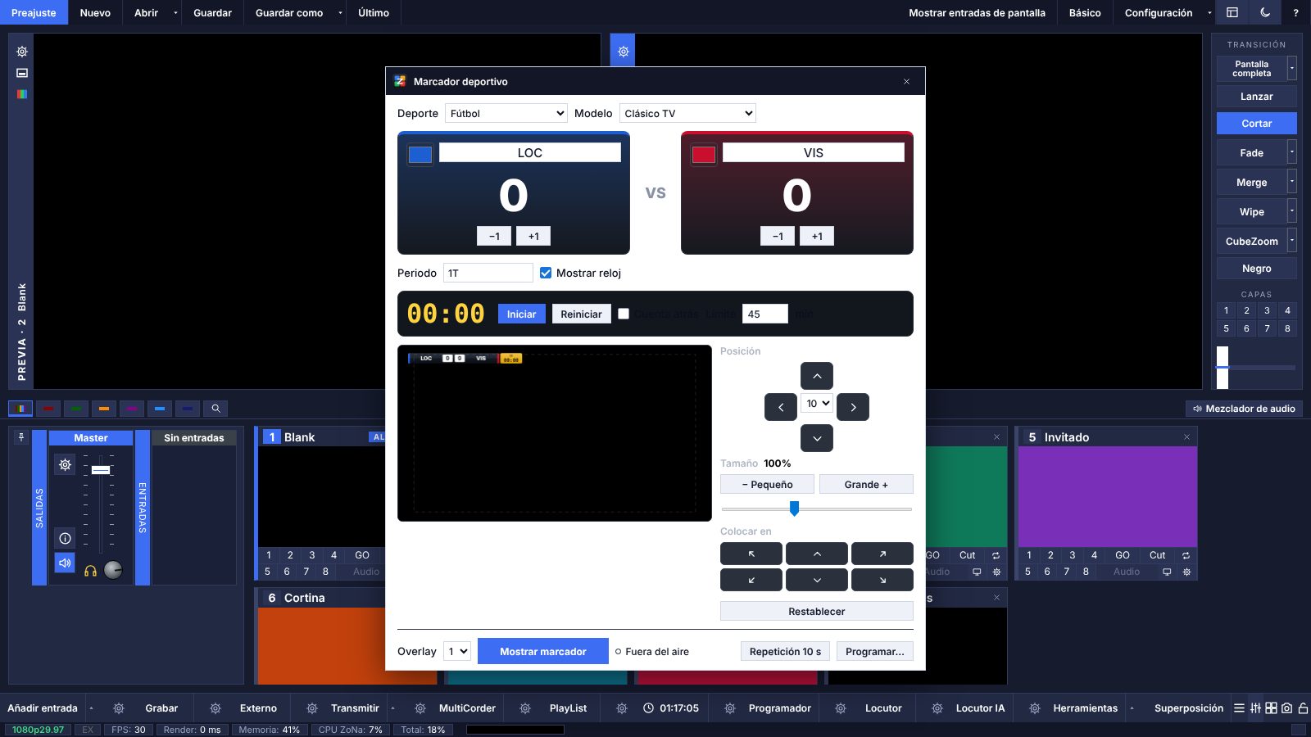Open the position step dropdown showing 10
This screenshot has width=1311, height=737.
817,403
